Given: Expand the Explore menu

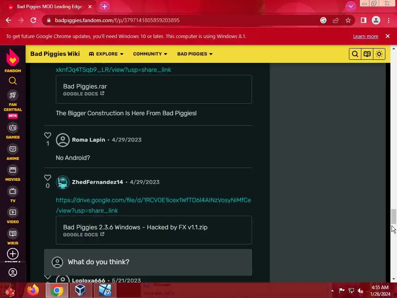Looking at the screenshot, I should tap(106, 54).
